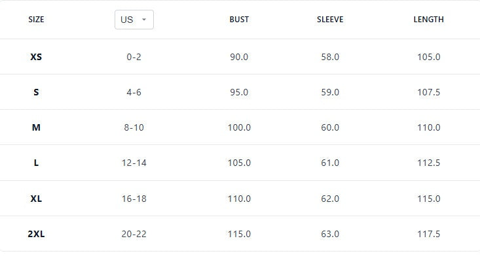Click the BUST column header
The image size is (480, 260).
[239, 20]
